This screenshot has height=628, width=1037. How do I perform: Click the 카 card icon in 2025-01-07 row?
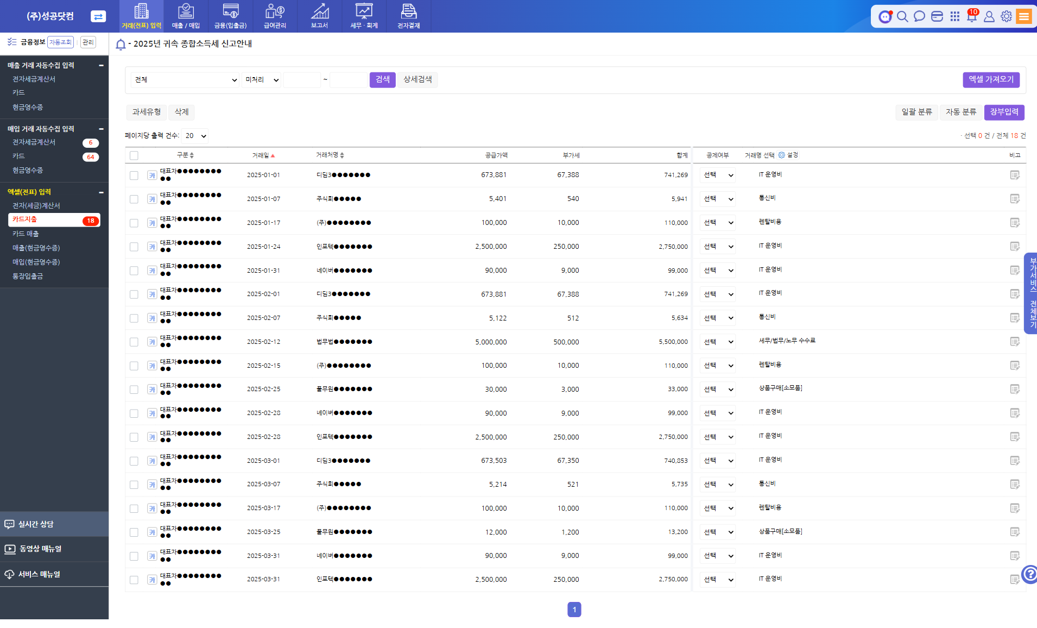point(152,199)
